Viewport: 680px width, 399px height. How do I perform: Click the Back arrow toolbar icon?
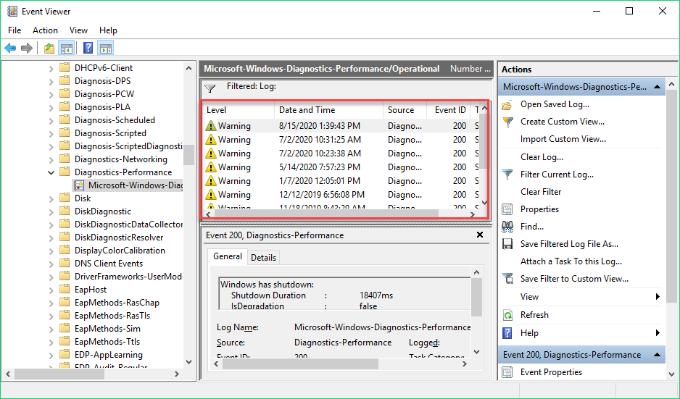10,48
